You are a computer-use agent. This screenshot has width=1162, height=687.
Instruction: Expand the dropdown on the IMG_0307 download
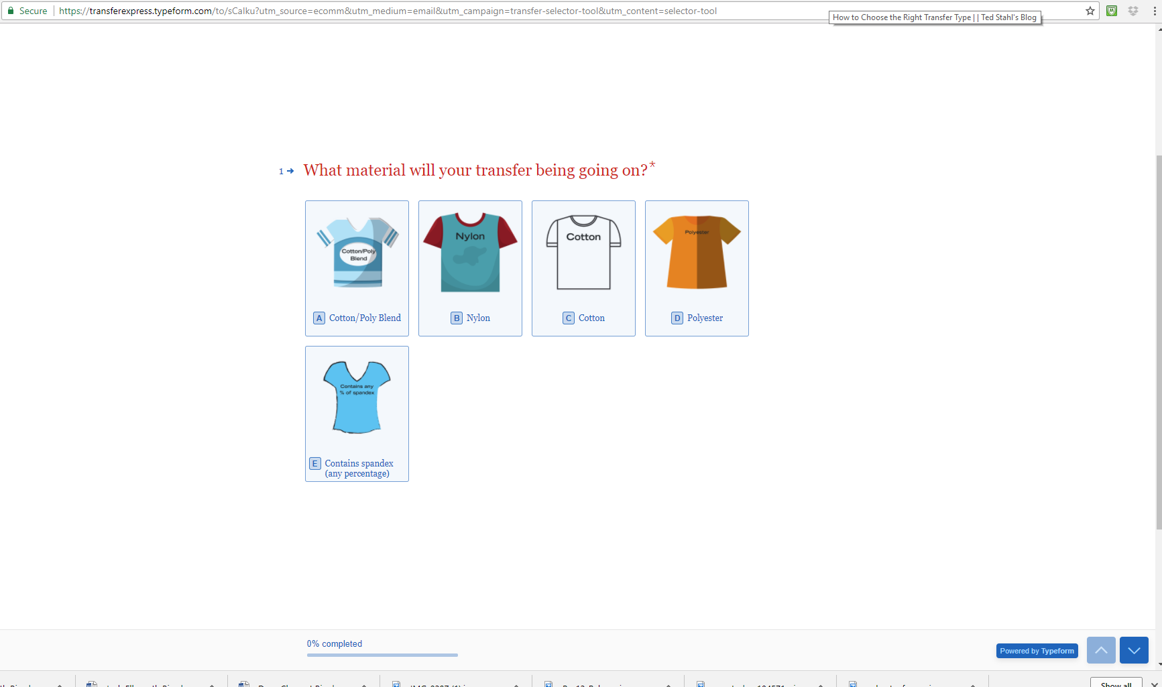[516, 685]
